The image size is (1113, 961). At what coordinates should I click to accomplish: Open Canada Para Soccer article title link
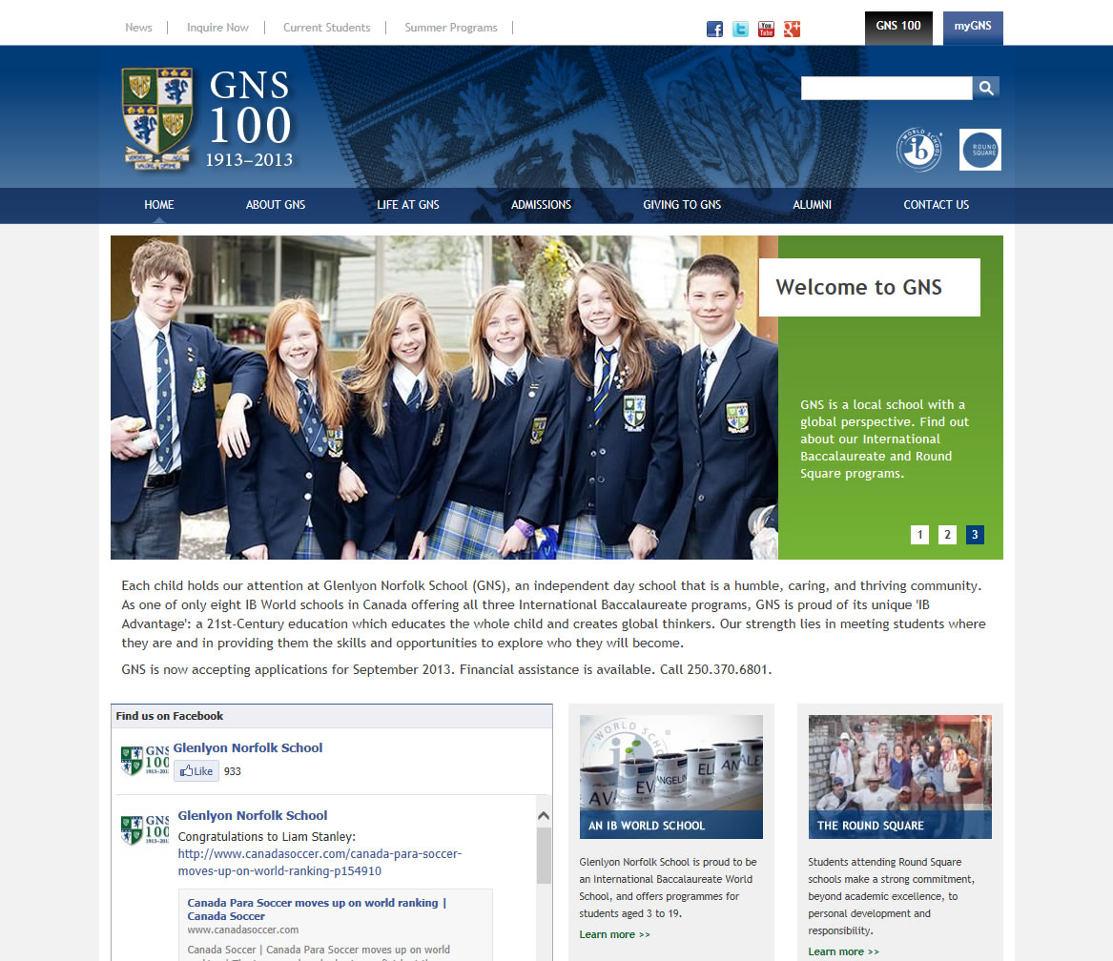click(x=317, y=910)
